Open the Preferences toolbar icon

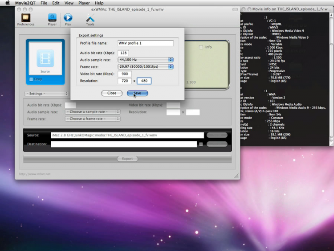(25, 18)
